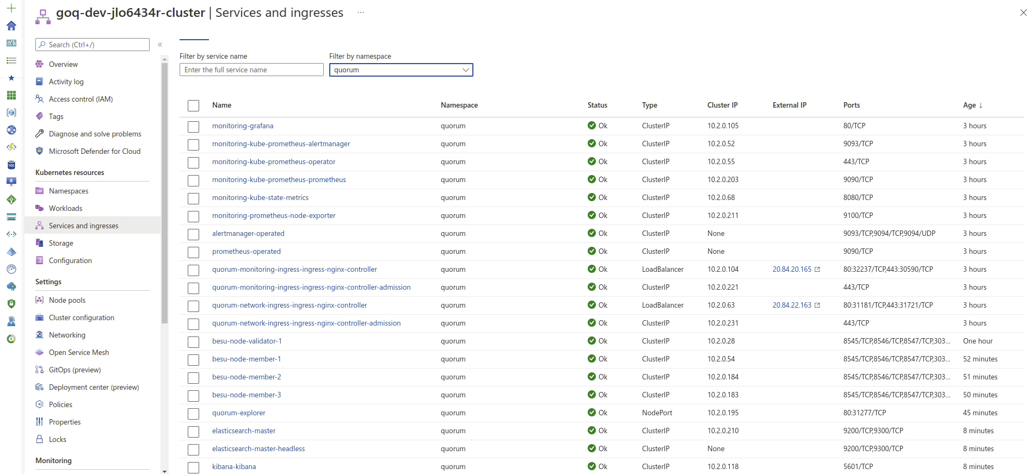Click the Policies icon

tap(39, 404)
